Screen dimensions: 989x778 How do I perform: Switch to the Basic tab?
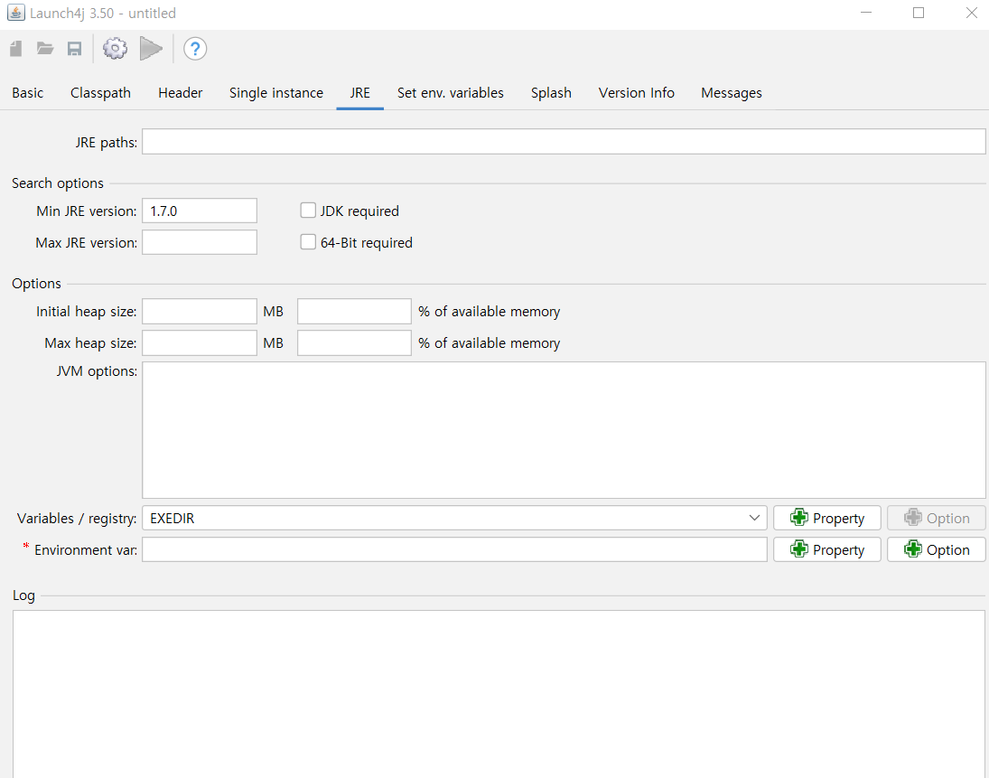tap(28, 93)
